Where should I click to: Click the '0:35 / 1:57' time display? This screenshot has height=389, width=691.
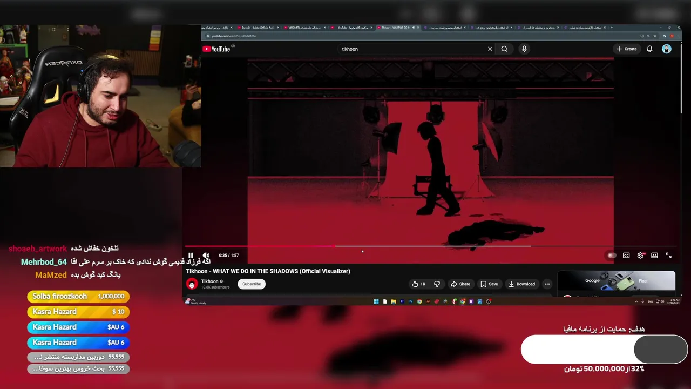point(229,256)
